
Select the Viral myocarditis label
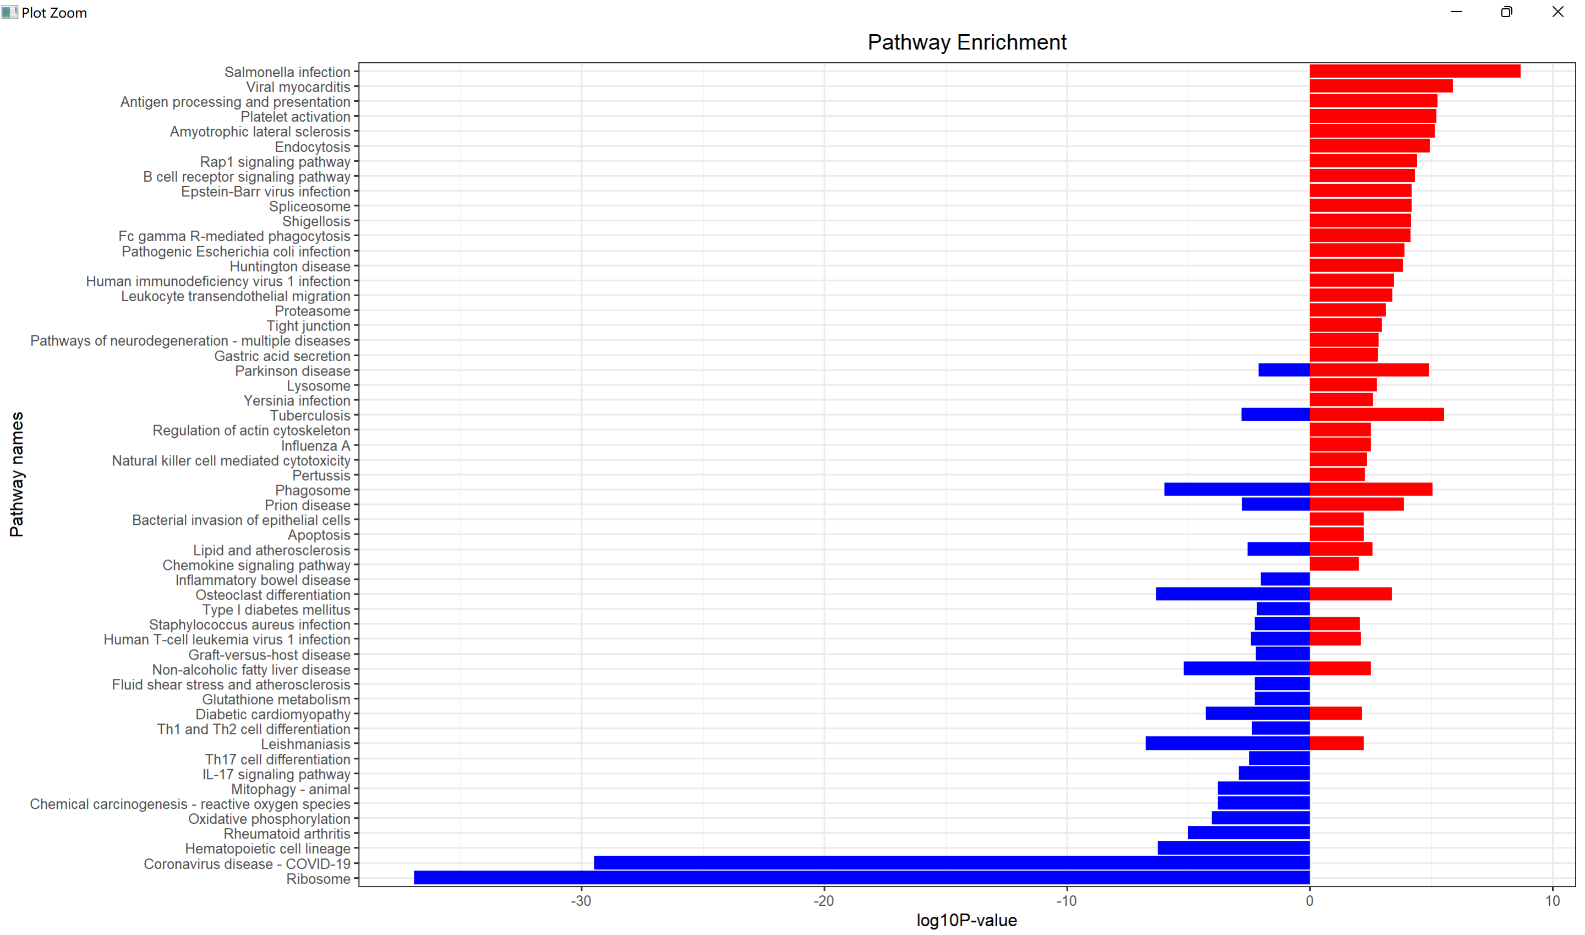pyautogui.click(x=298, y=87)
